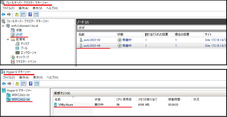This screenshot has height=117, width=227.
Task: Open 表示(V) menu in Hyper-V Manager
Action: click(x=38, y=77)
